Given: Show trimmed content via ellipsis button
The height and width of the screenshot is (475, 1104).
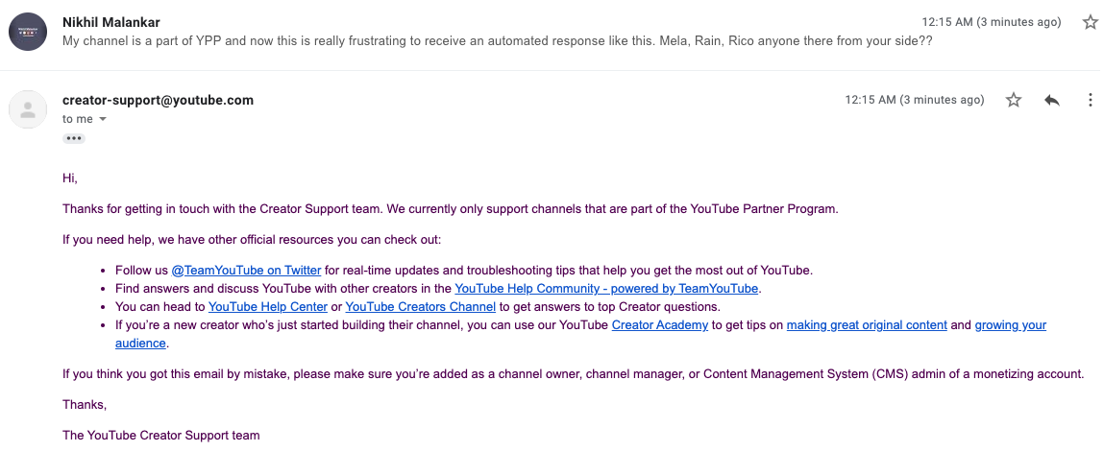Looking at the screenshot, I should (74, 138).
